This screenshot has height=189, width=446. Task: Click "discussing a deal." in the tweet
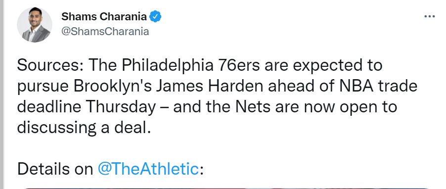pyautogui.click(x=84, y=128)
